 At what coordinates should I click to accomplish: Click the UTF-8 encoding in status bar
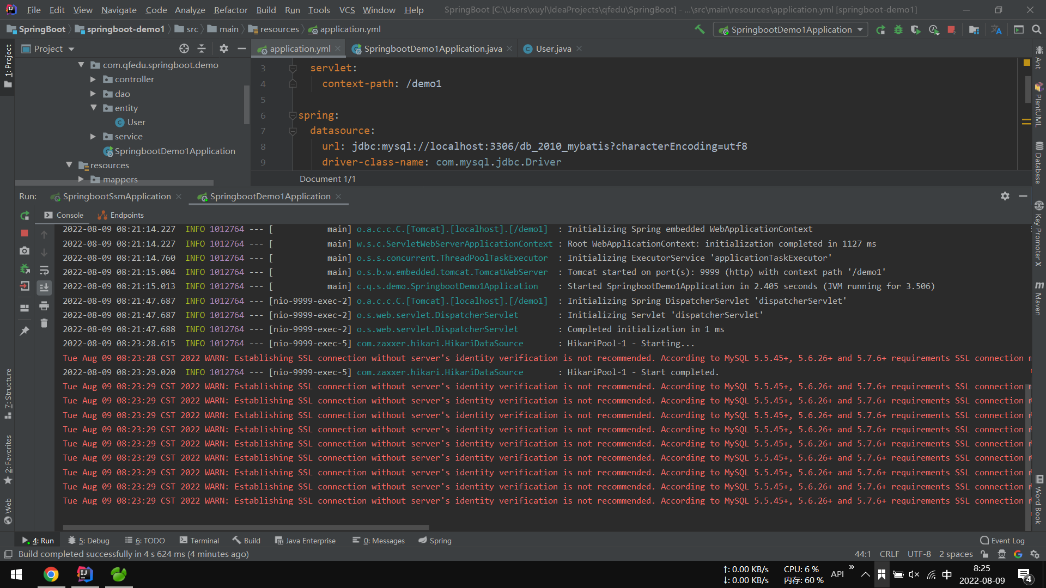[x=919, y=554]
